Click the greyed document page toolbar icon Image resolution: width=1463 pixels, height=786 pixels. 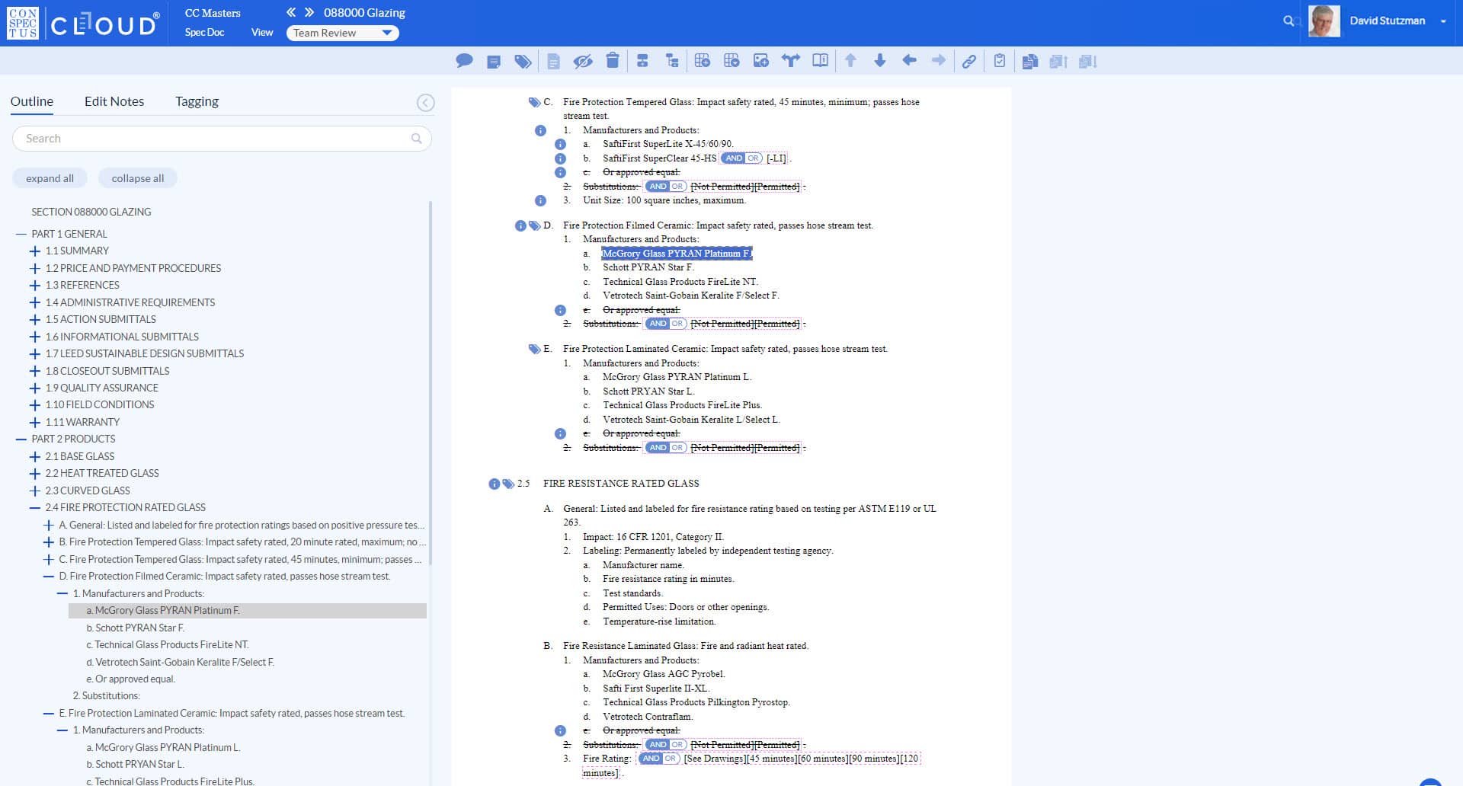click(x=554, y=62)
